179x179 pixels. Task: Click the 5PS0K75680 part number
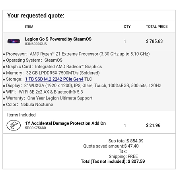(35, 128)
